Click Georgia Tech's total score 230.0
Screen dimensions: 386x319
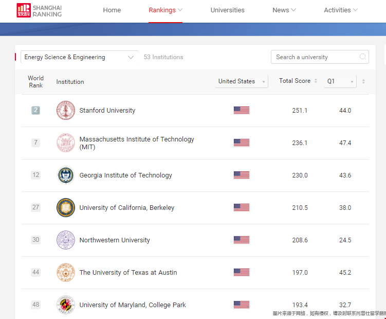[300, 175]
